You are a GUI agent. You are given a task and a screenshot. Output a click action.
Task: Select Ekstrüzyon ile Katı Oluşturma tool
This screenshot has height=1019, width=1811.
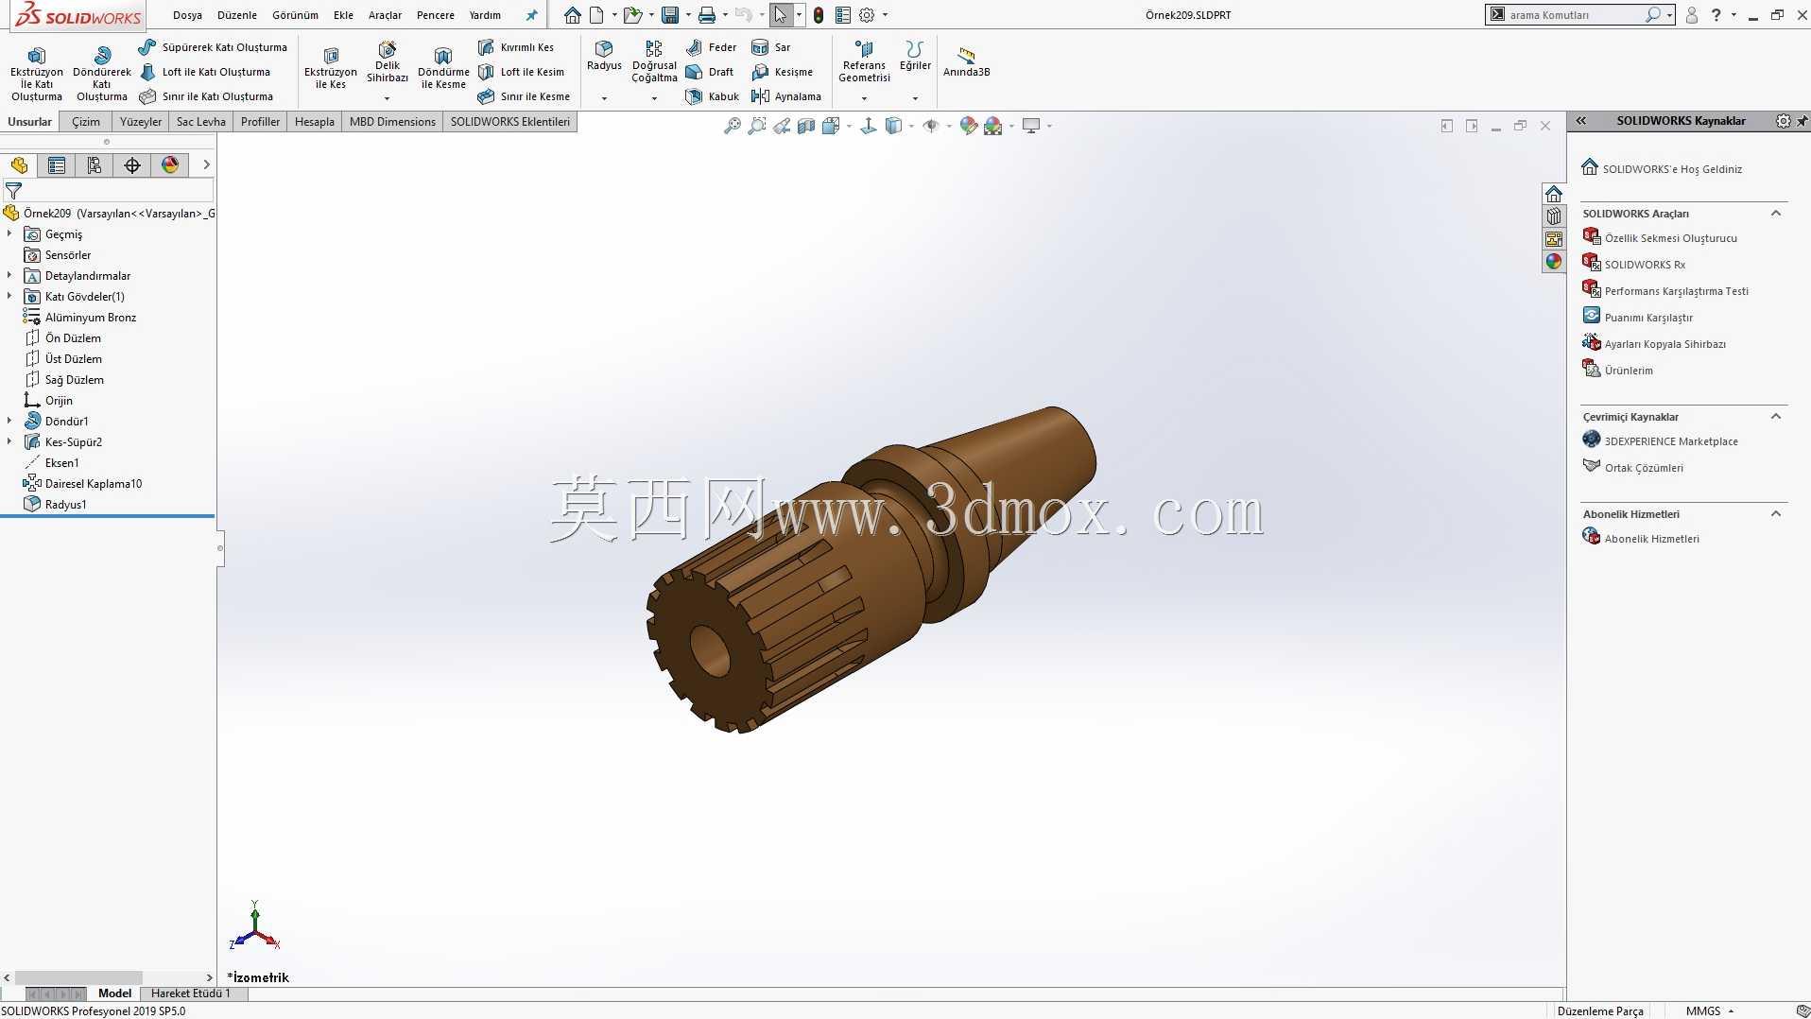pyautogui.click(x=37, y=74)
